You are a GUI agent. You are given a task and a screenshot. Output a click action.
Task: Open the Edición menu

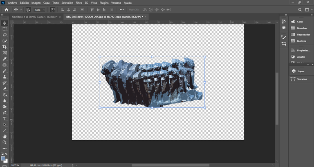pyautogui.click(x=24, y=3)
